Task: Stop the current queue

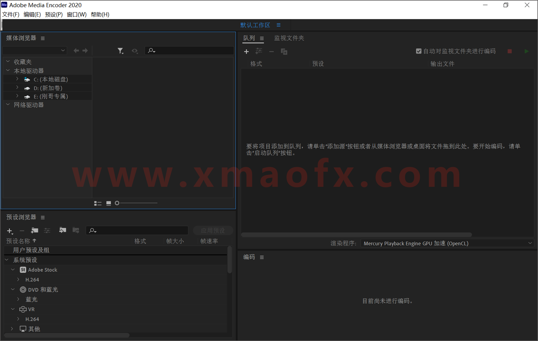Action: coord(509,51)
